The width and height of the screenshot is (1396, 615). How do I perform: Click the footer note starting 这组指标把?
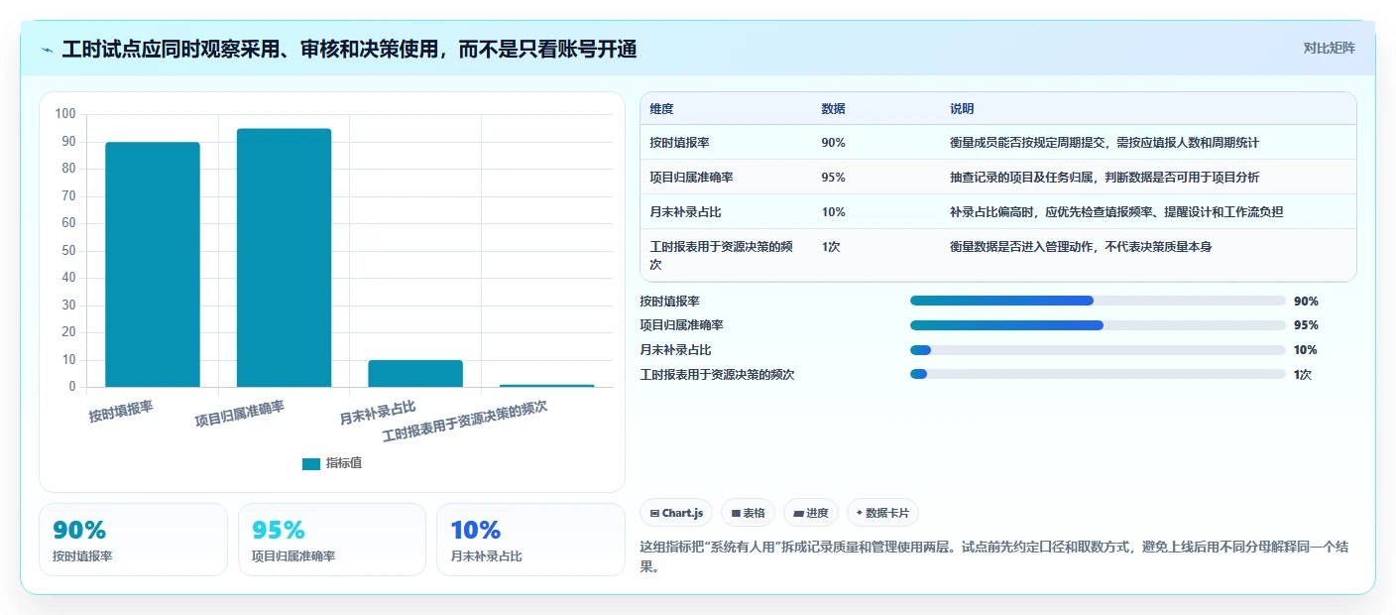coord(994,557)
